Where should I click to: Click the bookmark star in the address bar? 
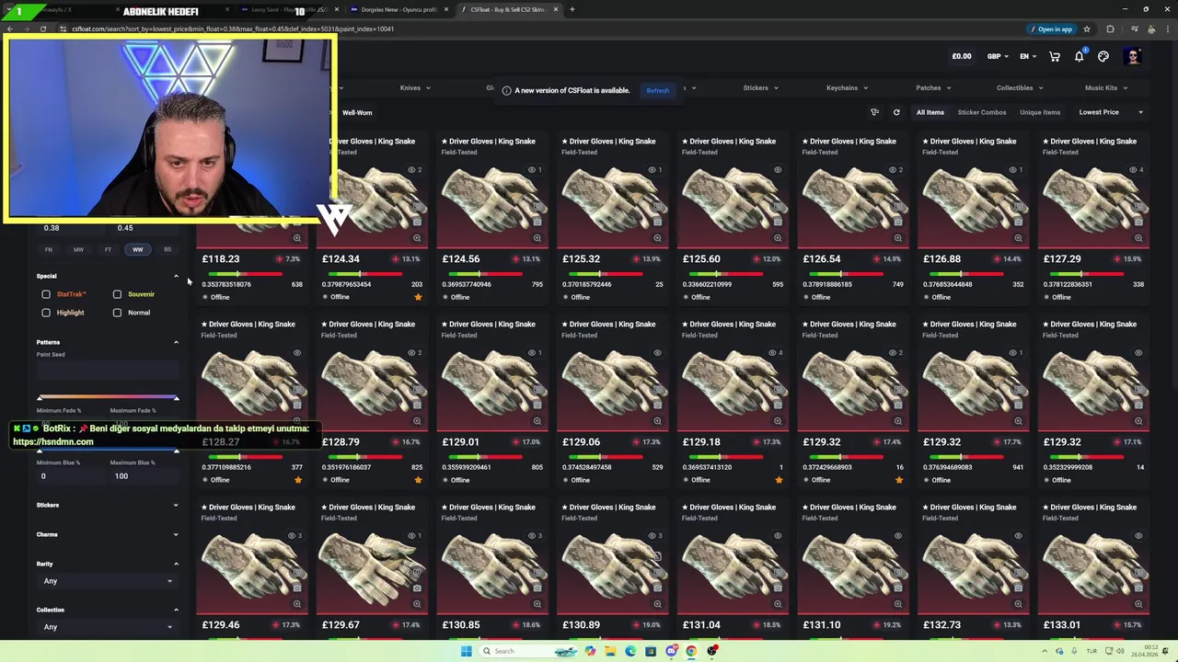coord(1087,29)
